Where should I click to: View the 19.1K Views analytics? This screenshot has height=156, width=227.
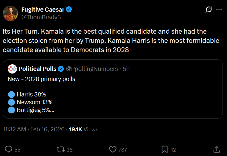click(83, 130)
